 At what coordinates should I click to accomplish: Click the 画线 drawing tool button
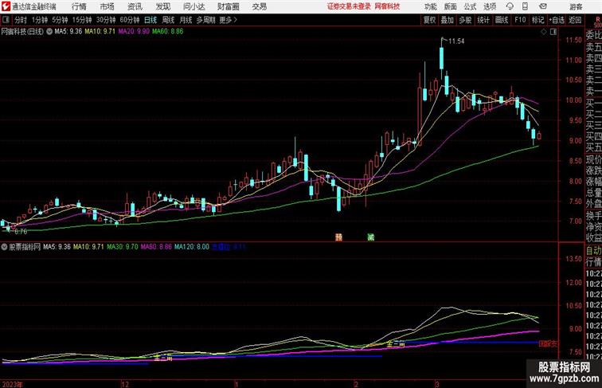[x=502, y=20]
